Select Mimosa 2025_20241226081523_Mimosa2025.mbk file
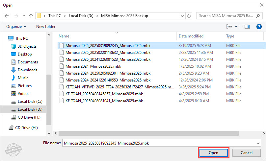 (108, 59)
